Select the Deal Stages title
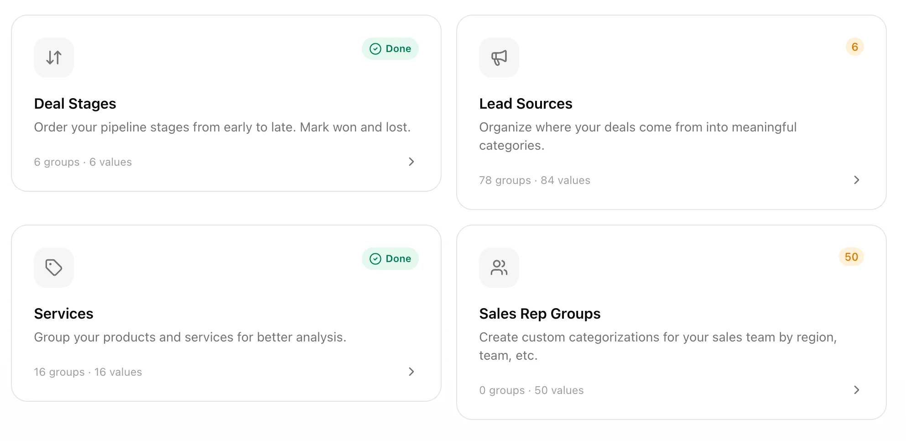The height and width of the screenshot is (441, 906). tap(75, 104)
